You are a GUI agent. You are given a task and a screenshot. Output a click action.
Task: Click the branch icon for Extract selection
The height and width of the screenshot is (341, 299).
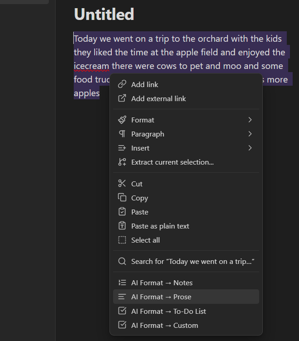[122, 162]
